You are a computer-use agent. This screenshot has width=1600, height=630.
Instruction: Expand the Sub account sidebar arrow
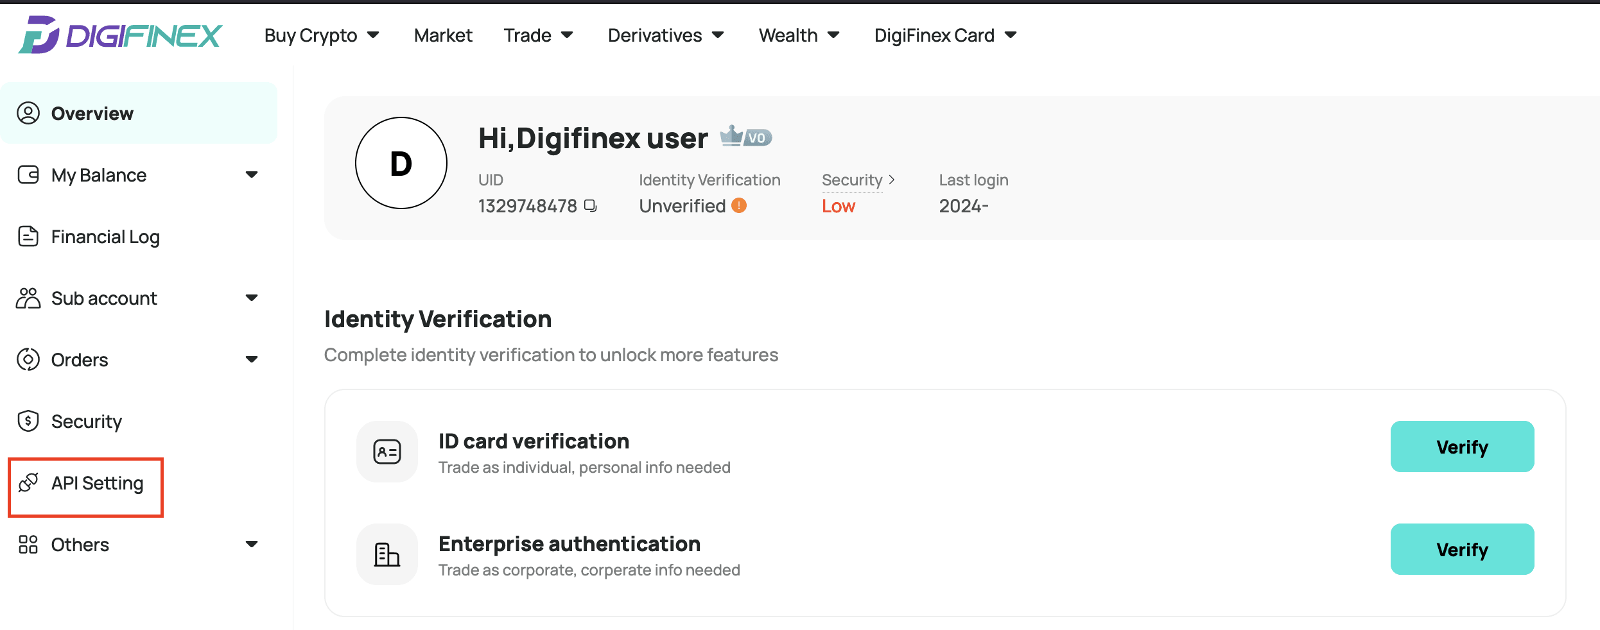[x=252, y=298]
